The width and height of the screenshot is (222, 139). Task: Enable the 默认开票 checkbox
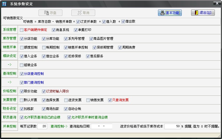click(x=22, y=100)
